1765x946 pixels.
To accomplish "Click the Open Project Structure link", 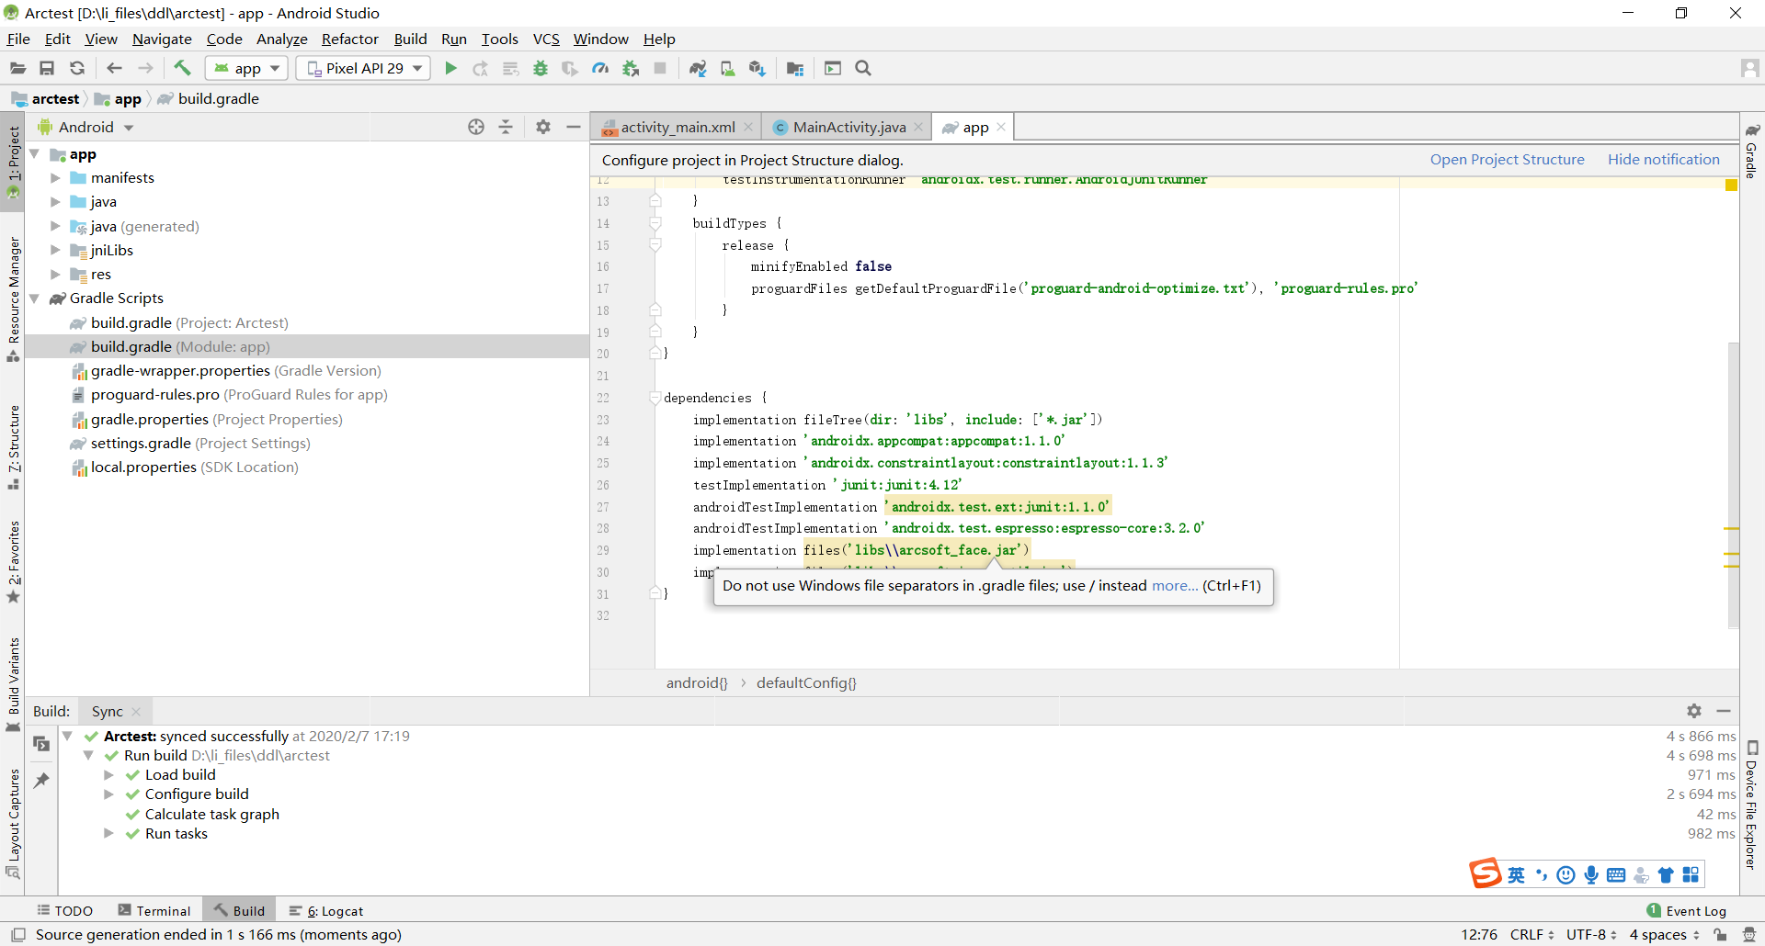I will [x=1508, y=159].
